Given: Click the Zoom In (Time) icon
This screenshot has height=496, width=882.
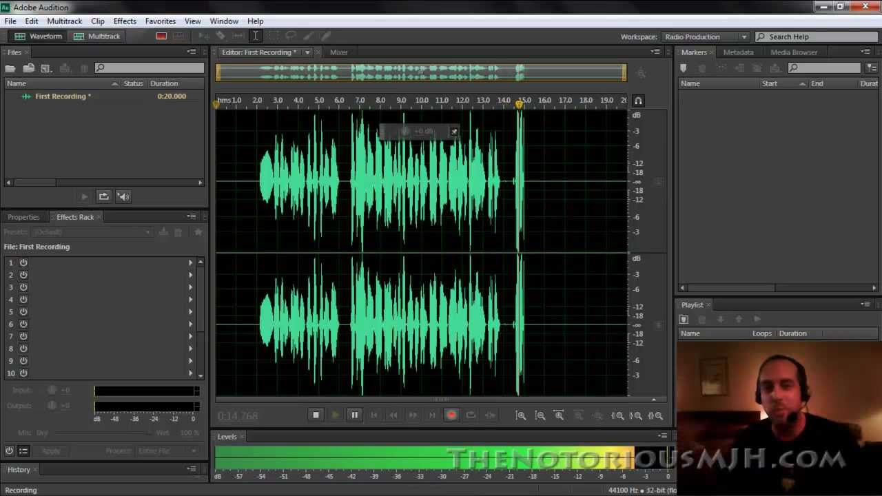Looking at the screenshot, I should point(559,415).
